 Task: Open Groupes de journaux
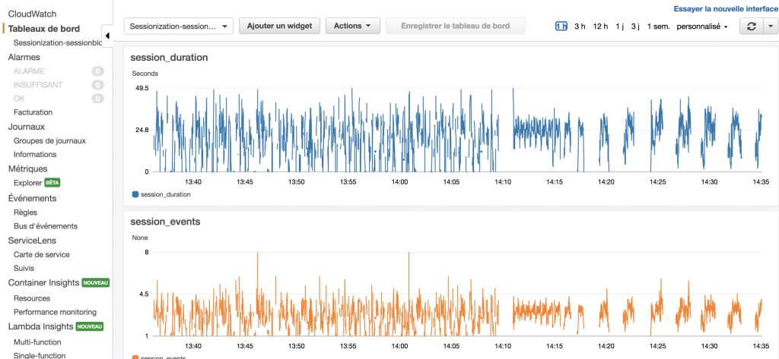[49, 140]
